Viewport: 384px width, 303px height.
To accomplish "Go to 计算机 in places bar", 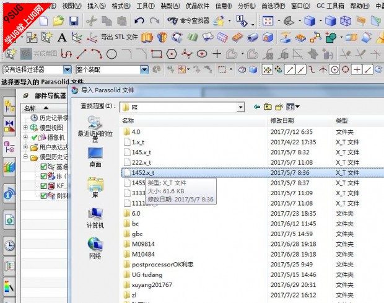I will tap(95, 218).
